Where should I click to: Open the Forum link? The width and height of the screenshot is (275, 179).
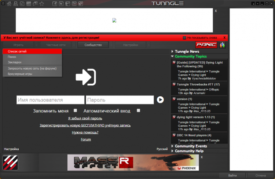[86, 139]
